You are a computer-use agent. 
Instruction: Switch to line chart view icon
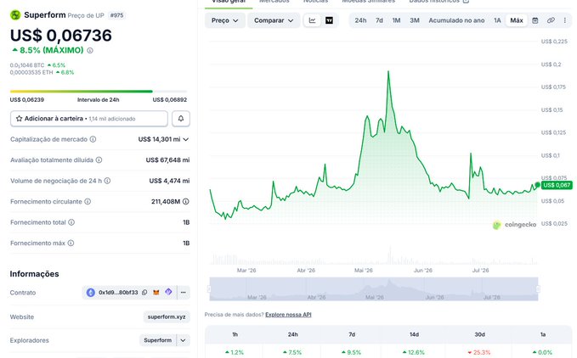(x=312, y=20)
